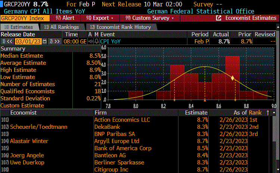Open the Economist Rank History tab
Screen dimensions: 280x173
(x=121, y=27)
